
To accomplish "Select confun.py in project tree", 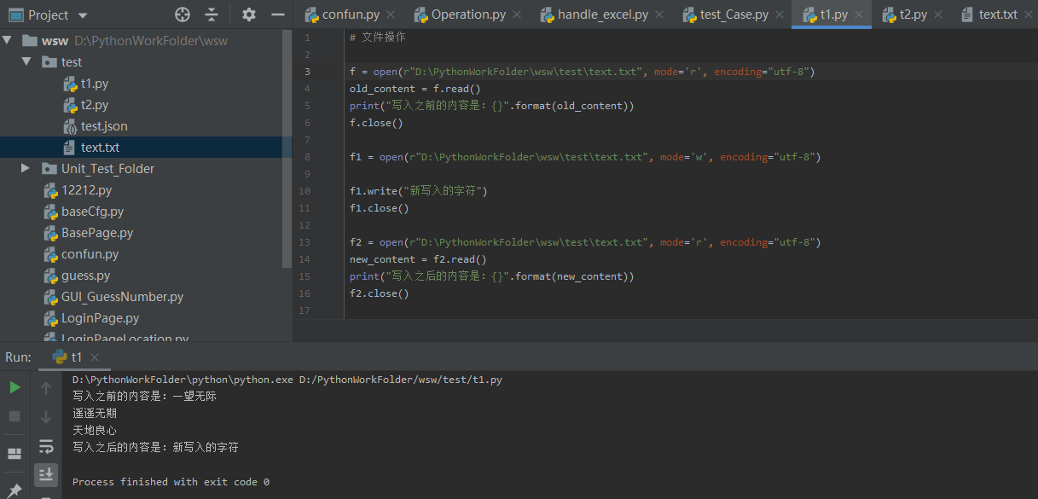I will coord(81,254).
